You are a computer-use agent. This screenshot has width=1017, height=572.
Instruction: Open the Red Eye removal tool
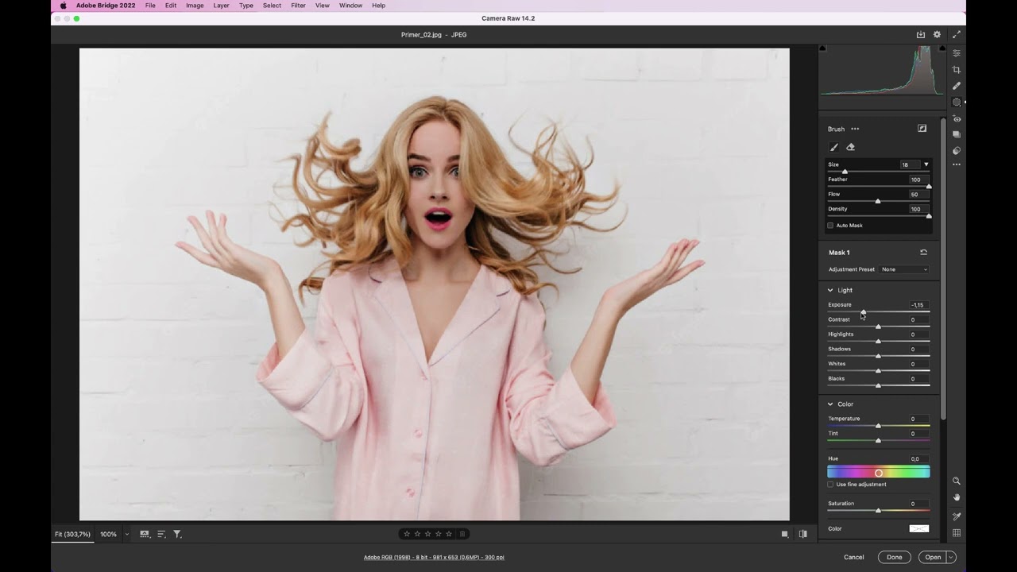[957, 118]
